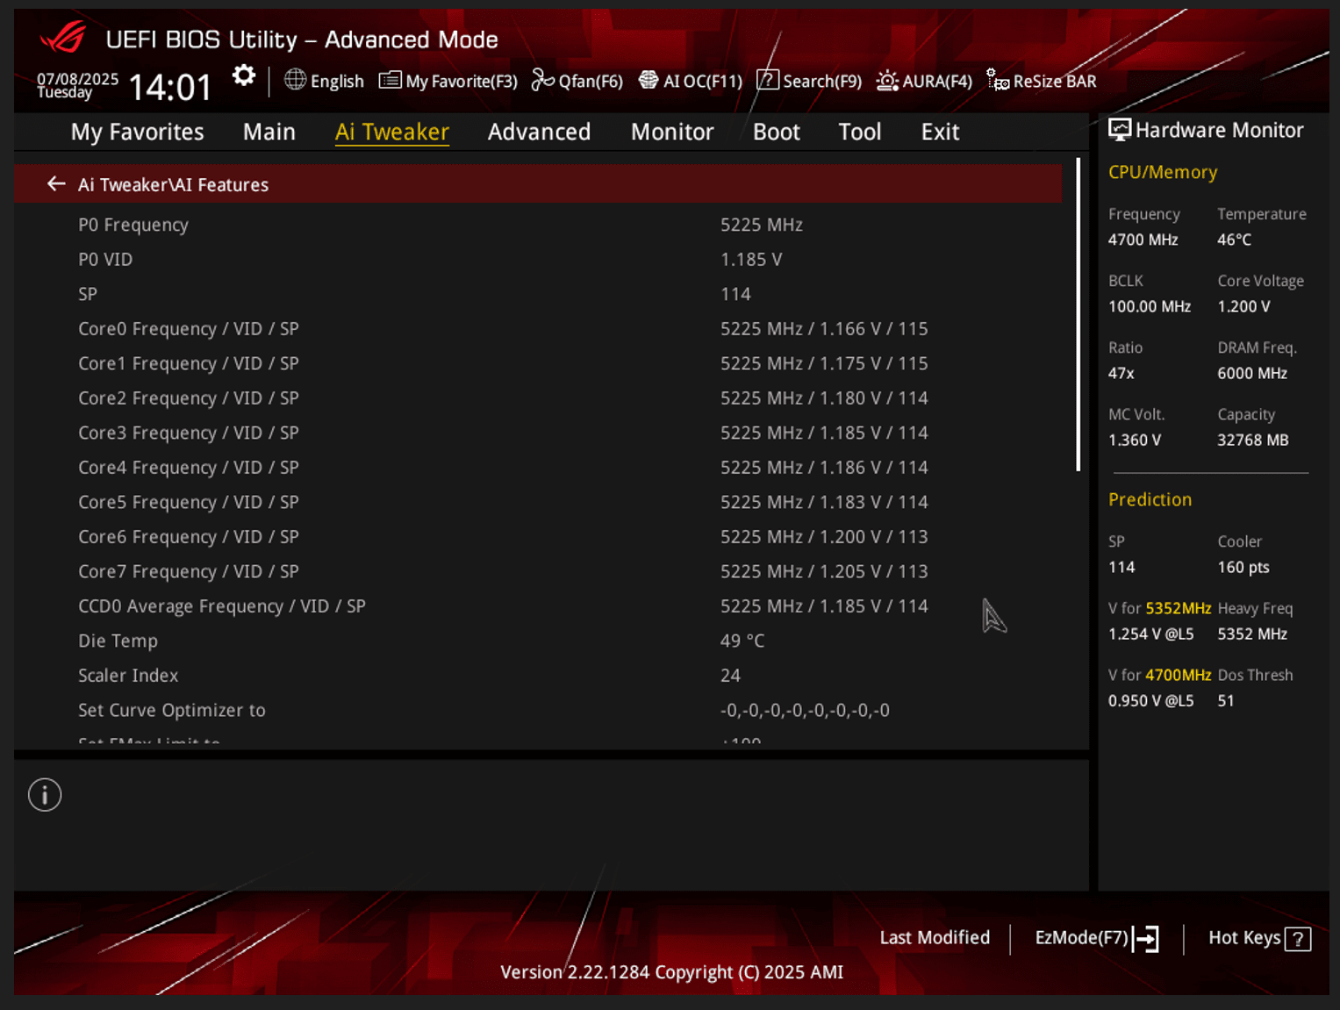Screen dimensions: 1340x1010
Task: Click the 4700MHz highlighted voltage target
Action: 1178,675
